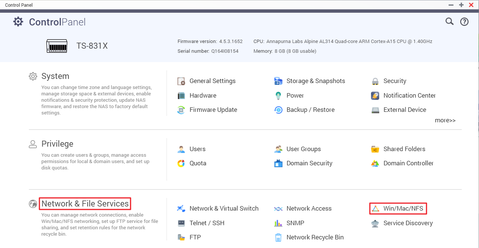This screenshot has height=248, width=479.
Task: Open the Notification Center icon
Action: tap(375, 96)
